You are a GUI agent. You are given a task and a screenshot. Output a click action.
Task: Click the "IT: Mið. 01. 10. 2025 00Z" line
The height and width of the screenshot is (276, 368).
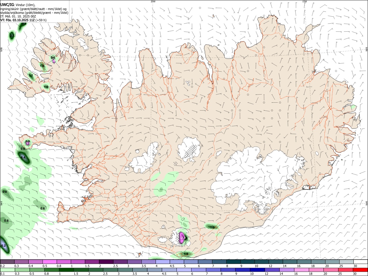click(x=18, y=16)
